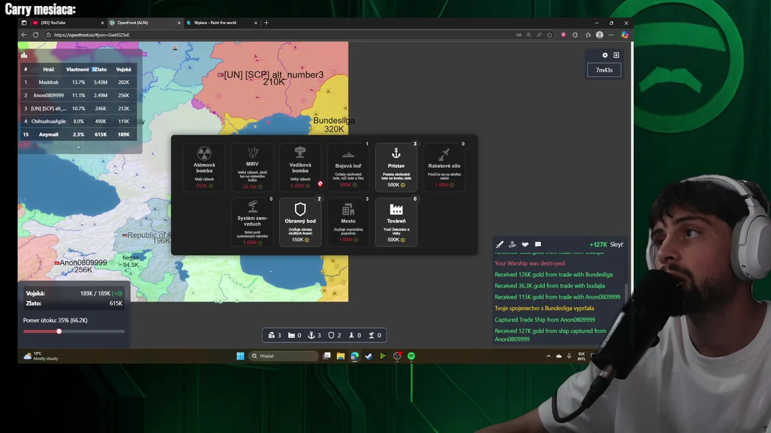Filter events by trade hand icon
This screenshot has width=771, height=433.
click(x=512, y=245)
